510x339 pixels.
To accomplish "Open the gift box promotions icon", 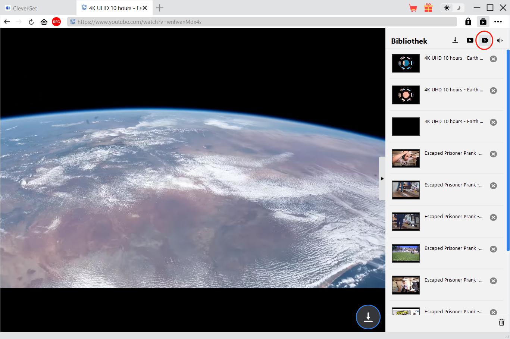I will [x=428, y=8].
